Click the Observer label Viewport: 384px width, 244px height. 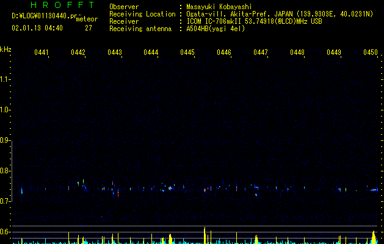coord(124,7)
